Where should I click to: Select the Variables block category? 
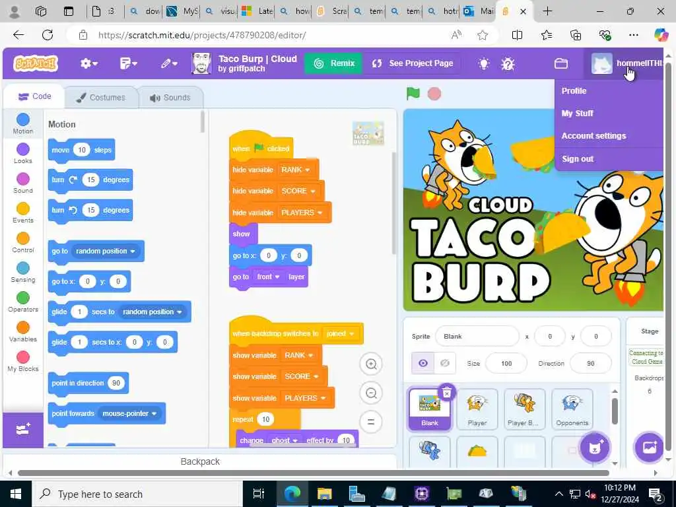coord(23,332)
